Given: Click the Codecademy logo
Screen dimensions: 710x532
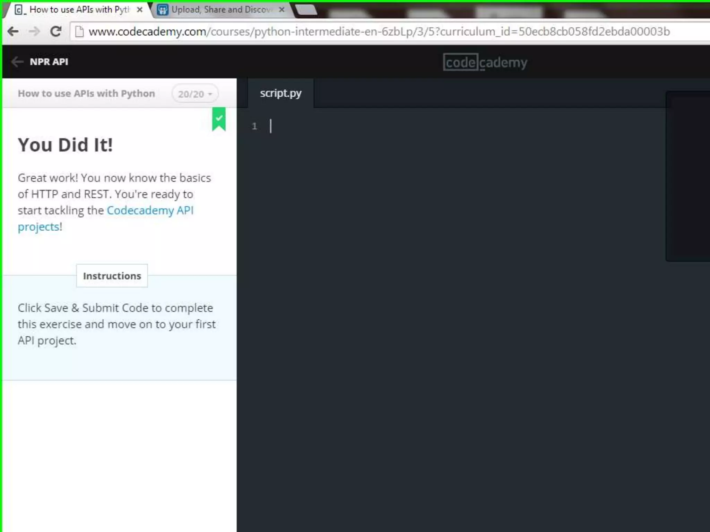Looking at the screenshot, I should point(485,62).
